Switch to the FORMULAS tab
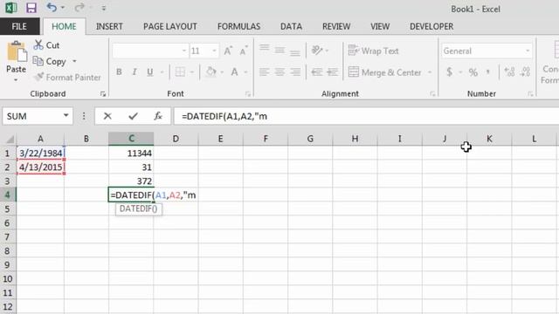559x314 pixels. point(238,26)
